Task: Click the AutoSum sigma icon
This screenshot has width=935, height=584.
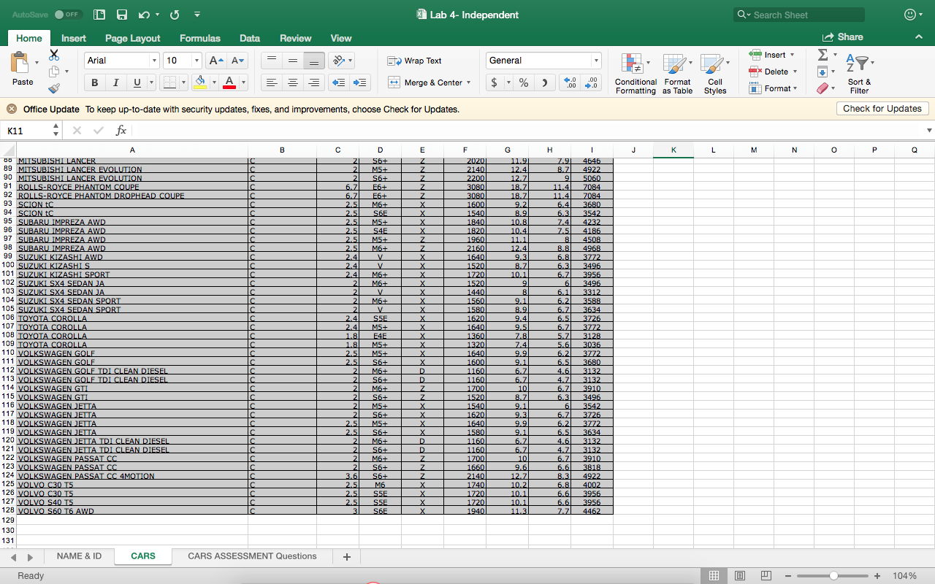Action: (823, 55)
